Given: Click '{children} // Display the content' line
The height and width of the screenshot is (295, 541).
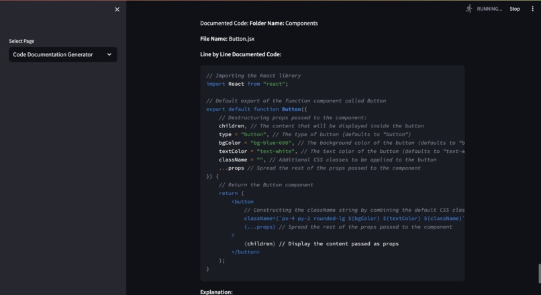Looking at the screenshot, I should (322, 243).
